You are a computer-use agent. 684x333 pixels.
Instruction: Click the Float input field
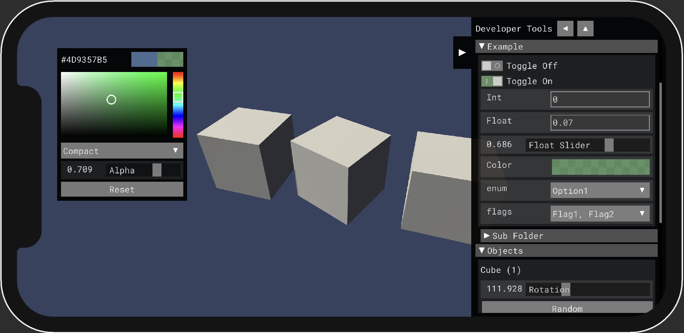point(599,123)
